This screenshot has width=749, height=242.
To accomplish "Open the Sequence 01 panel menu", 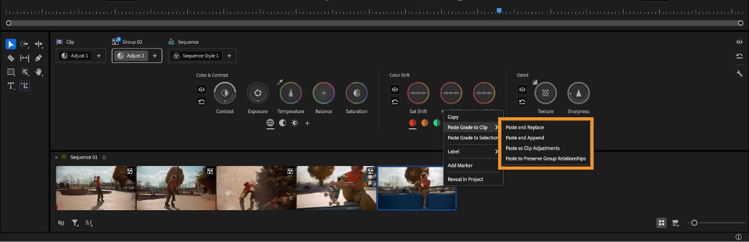I will [x=104, y=157].
